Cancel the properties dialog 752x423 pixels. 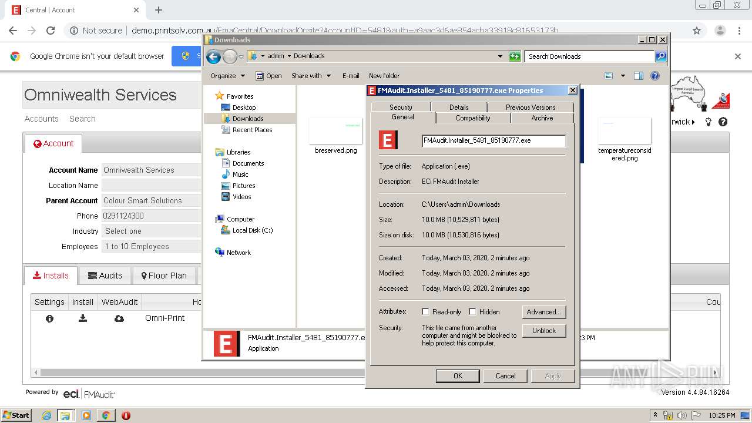505,376
